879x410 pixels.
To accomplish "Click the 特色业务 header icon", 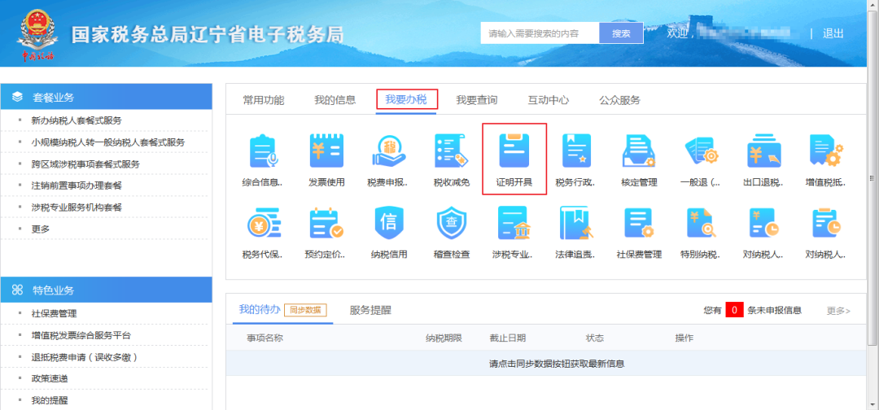I will [17, 290].
